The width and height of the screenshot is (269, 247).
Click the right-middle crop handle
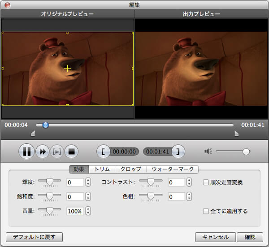pos(133,68)
